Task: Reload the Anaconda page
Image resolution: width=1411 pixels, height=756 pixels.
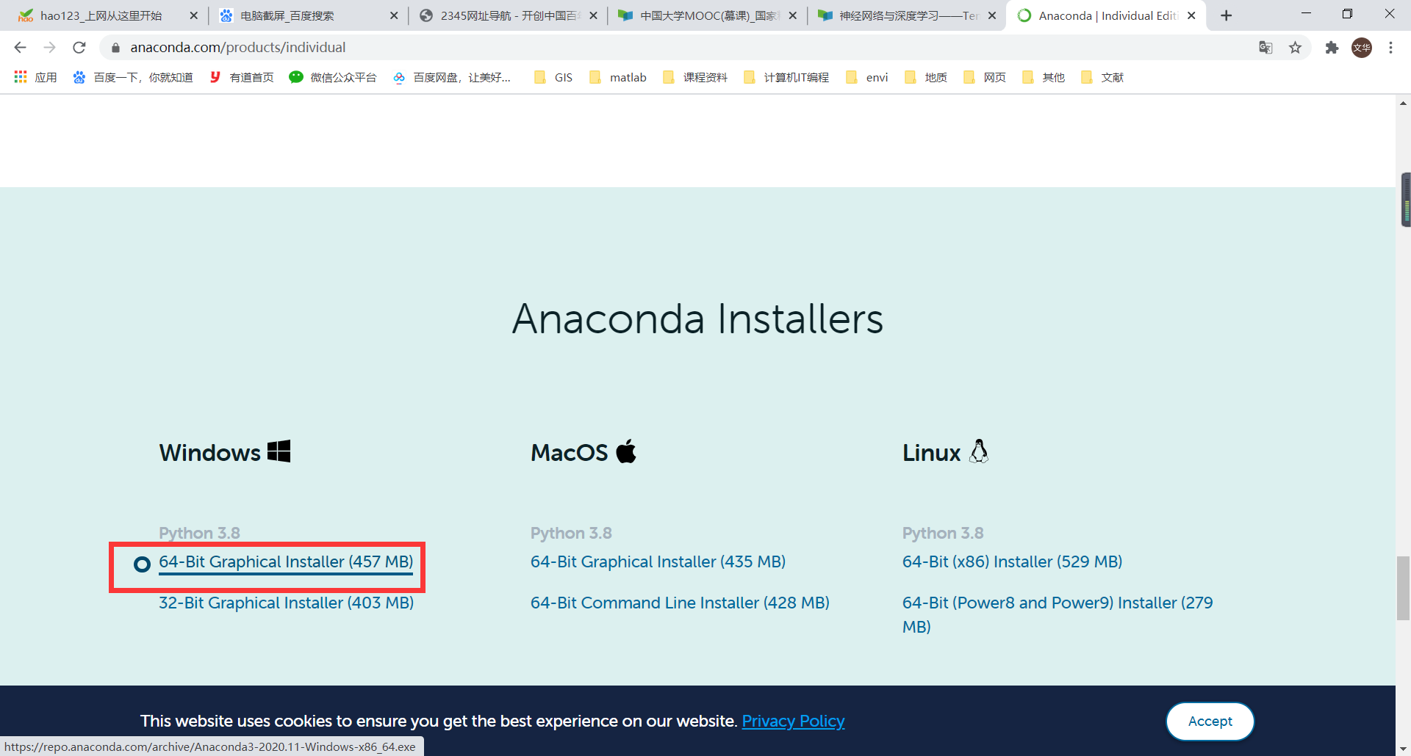Action: click(x=79, y=48)
